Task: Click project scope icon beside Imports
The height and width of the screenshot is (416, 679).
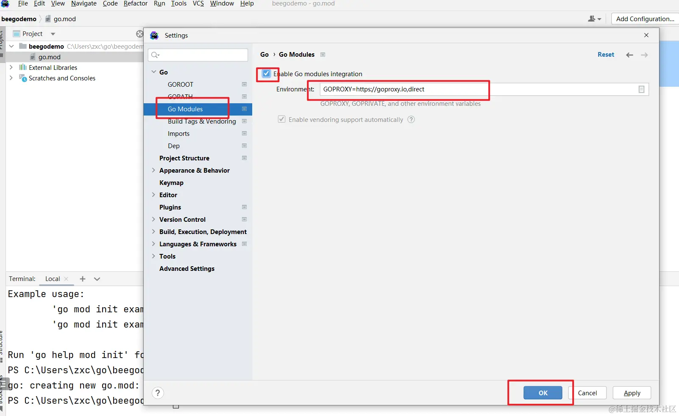Action: (x=244, y=133)
